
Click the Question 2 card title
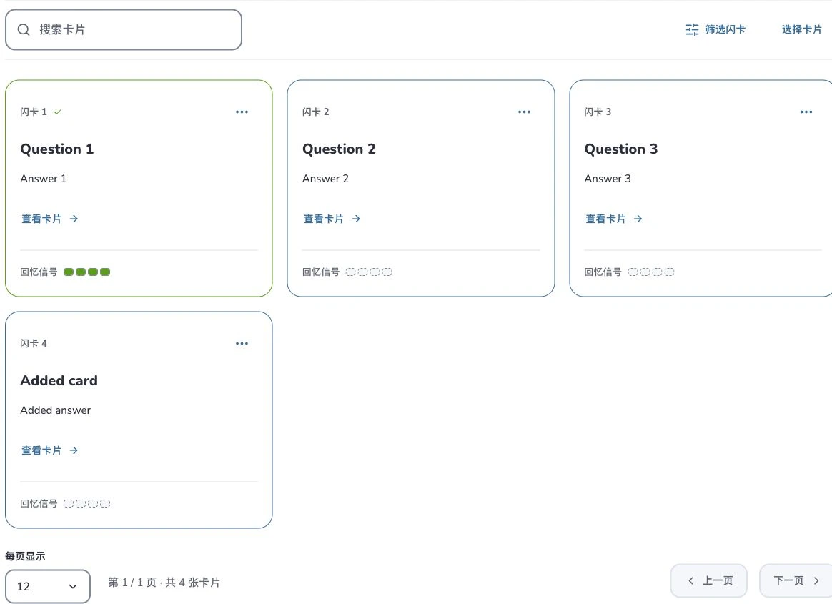pos(339,149)
